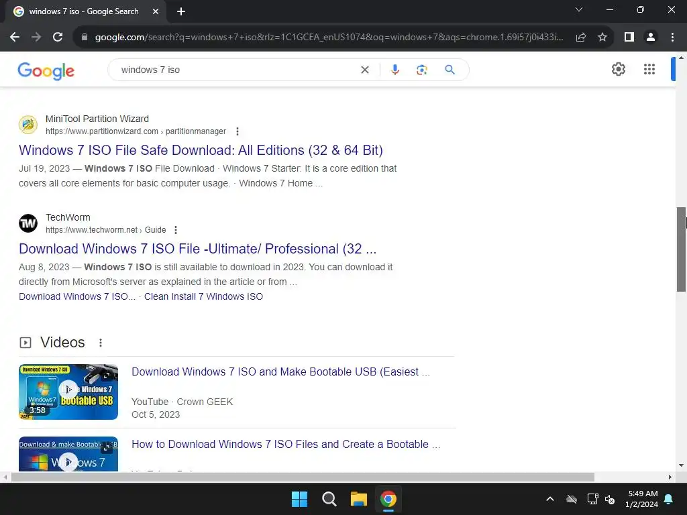Open the Download Windows 7 ISO... sitelink
Viewport: 687px width, 515px height.
77,296
